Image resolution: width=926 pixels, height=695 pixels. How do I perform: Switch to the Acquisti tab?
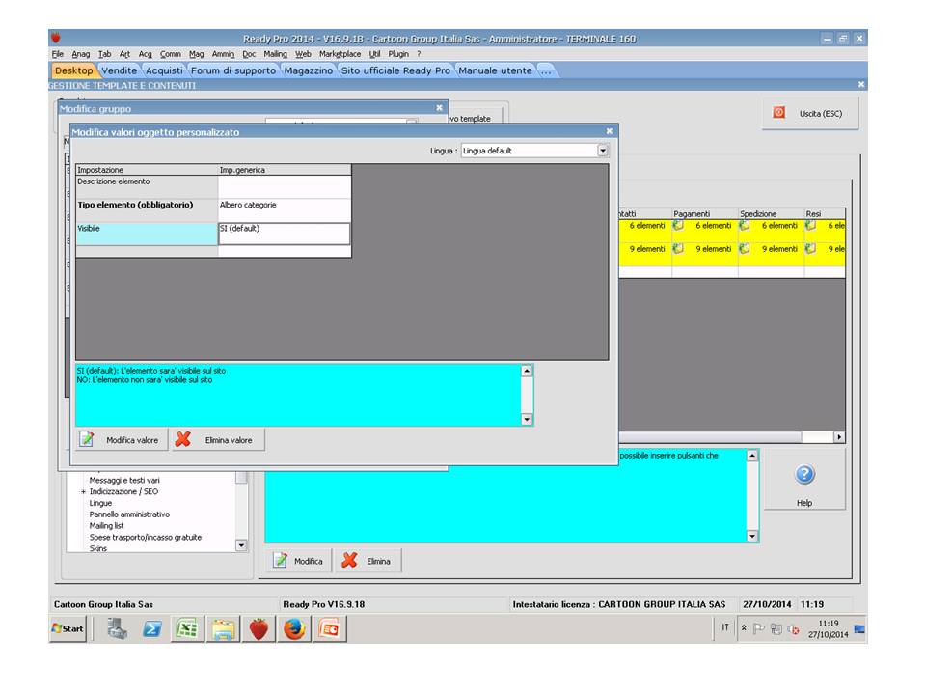(164, 70)
